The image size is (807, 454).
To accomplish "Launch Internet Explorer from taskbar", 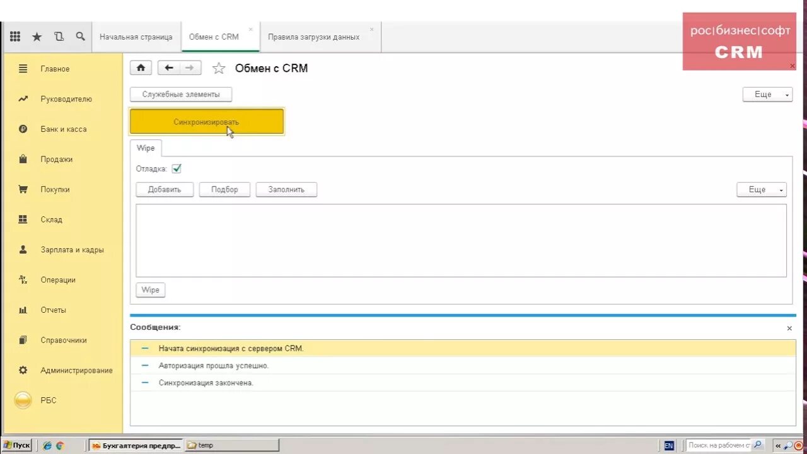I will (x=47, y=445).
